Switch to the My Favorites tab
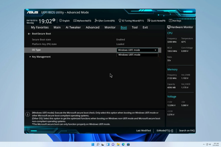This screenshot has width=221, height=147. coord(40,27)
